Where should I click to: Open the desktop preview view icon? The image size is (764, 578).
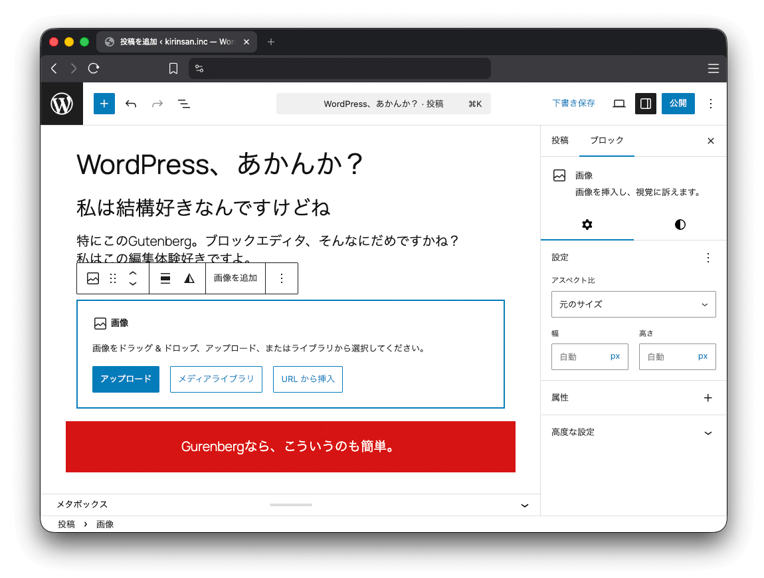619,104
